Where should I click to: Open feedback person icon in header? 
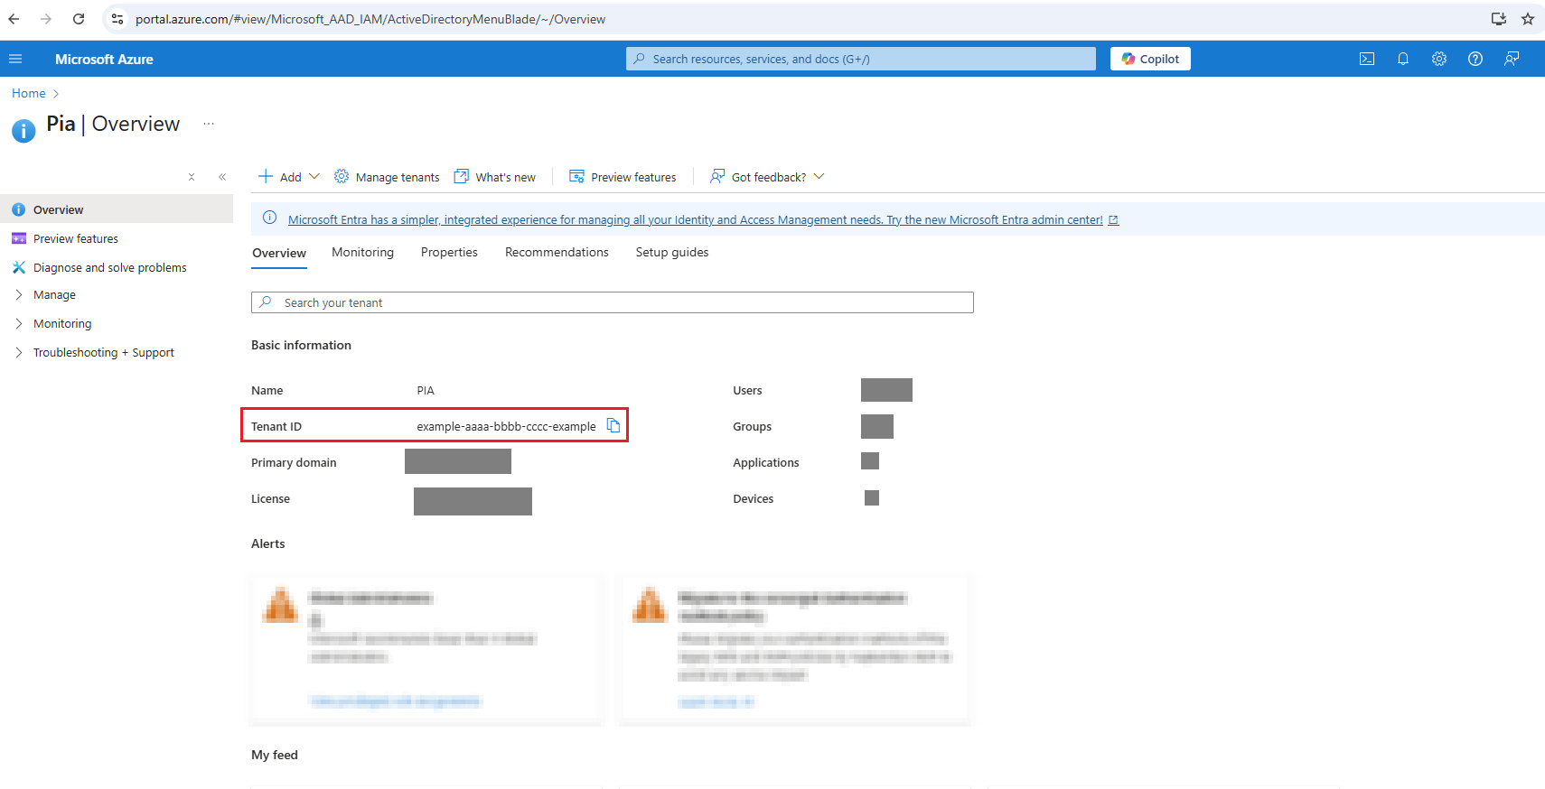coord(1512,59)
